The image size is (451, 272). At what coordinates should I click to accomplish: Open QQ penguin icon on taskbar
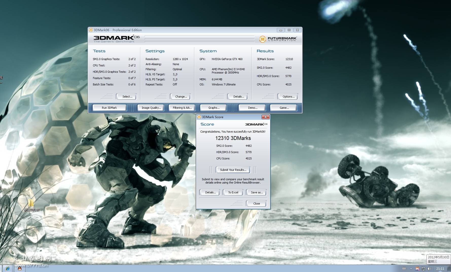(x=20, y=268)
